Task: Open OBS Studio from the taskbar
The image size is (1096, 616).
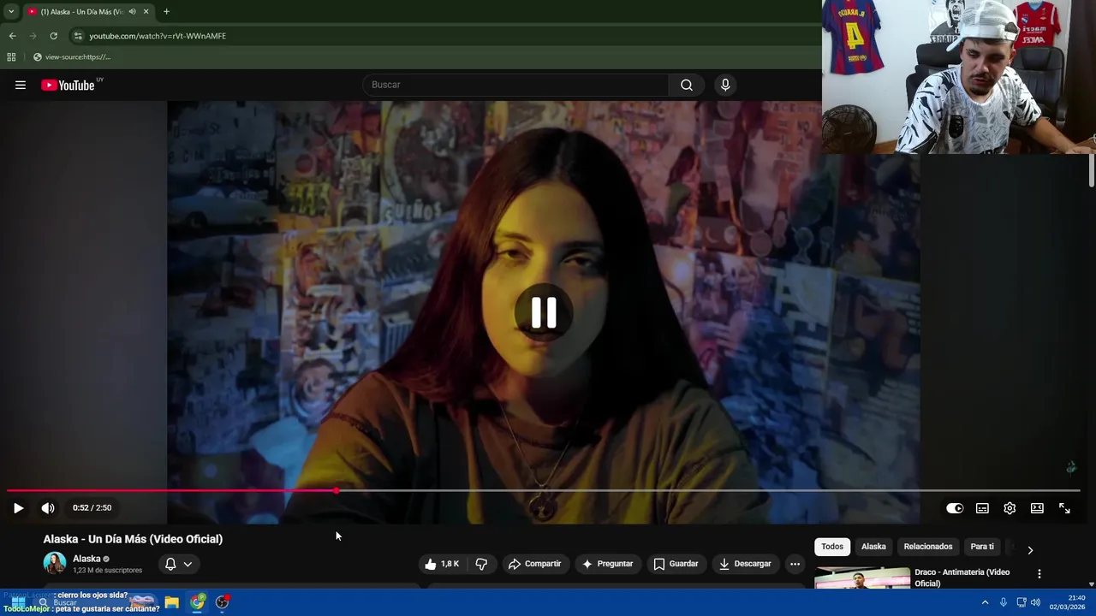Action: tap(223, 602)
